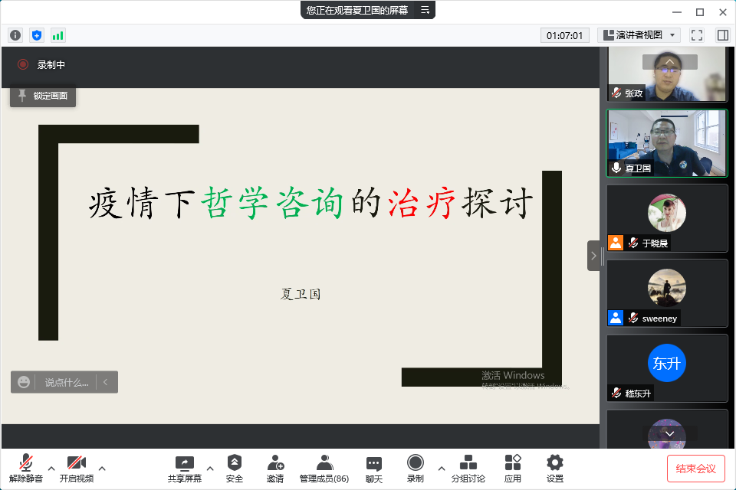Viewport: 736px width, 490px height.
Task: Click the 锁定画面 pin button
Action: pos(43,96)
